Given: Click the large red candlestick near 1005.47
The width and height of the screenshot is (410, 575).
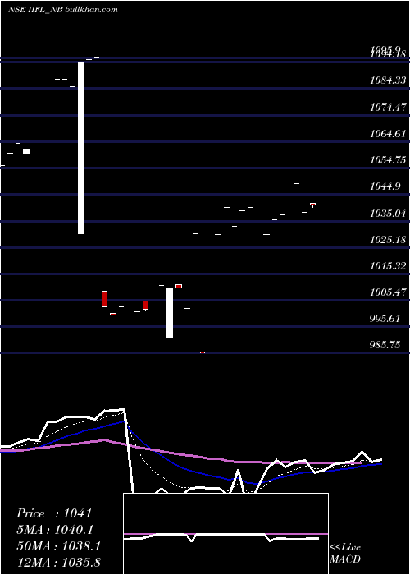Looking at the screenshot, I should (104, 299).
